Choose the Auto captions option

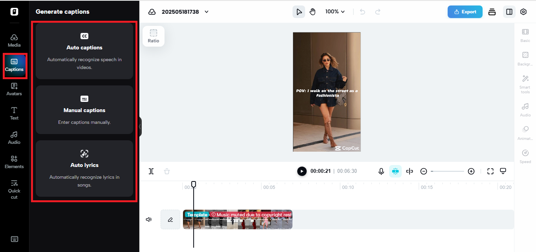coord(84,51)
